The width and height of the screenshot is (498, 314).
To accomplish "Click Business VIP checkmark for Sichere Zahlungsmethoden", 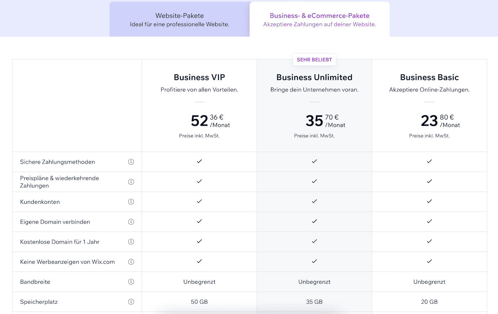I will pos(199,161).
